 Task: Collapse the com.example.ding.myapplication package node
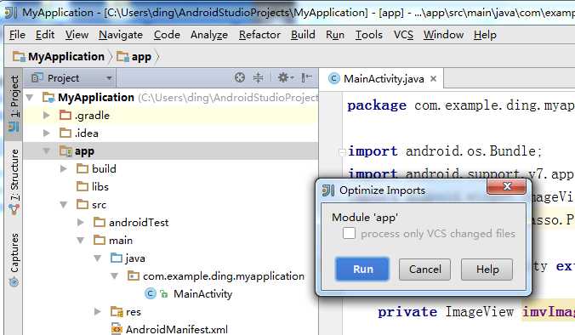click(115, 276)
